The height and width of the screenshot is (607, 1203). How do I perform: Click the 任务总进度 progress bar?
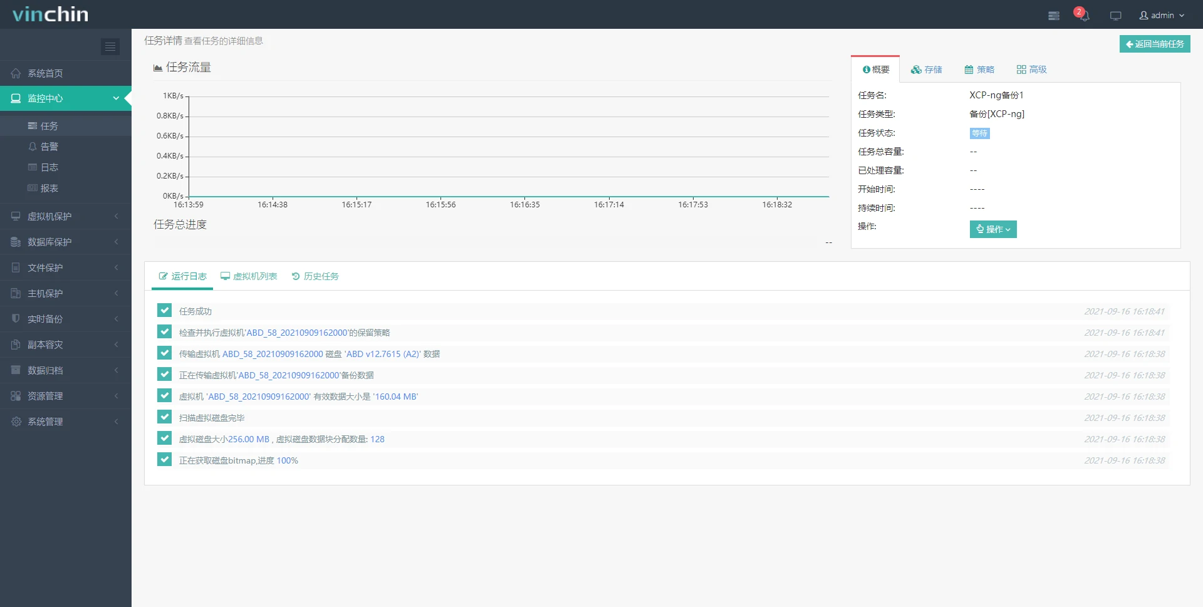click(489, 242)
